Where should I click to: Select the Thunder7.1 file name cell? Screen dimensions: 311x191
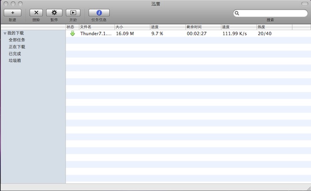(x=96, y=33)
